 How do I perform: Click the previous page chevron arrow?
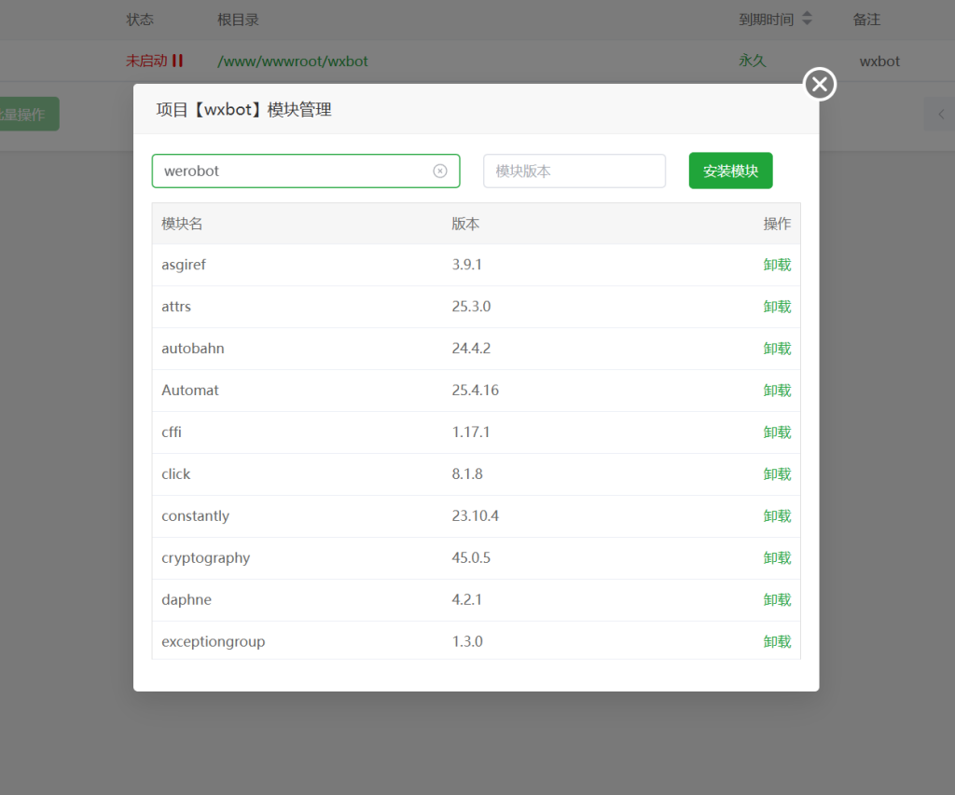[x=939, y=114]
